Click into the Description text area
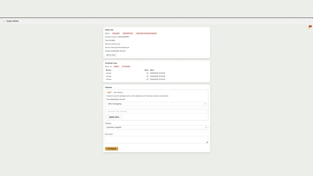 coord(157,140)
